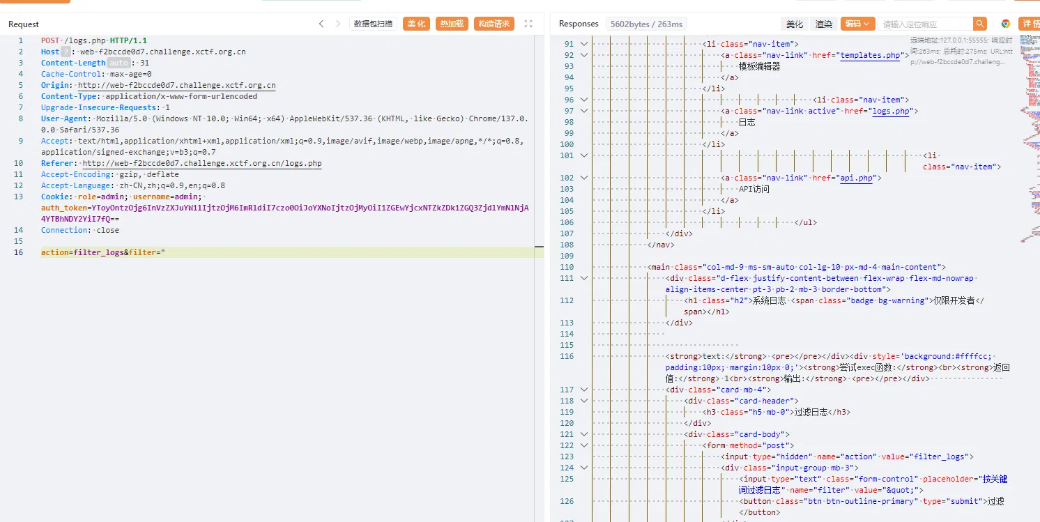The height and width of the screenshot is (522, 1040).
Task: Click the api.php link in the response
Action: [857, 178]
